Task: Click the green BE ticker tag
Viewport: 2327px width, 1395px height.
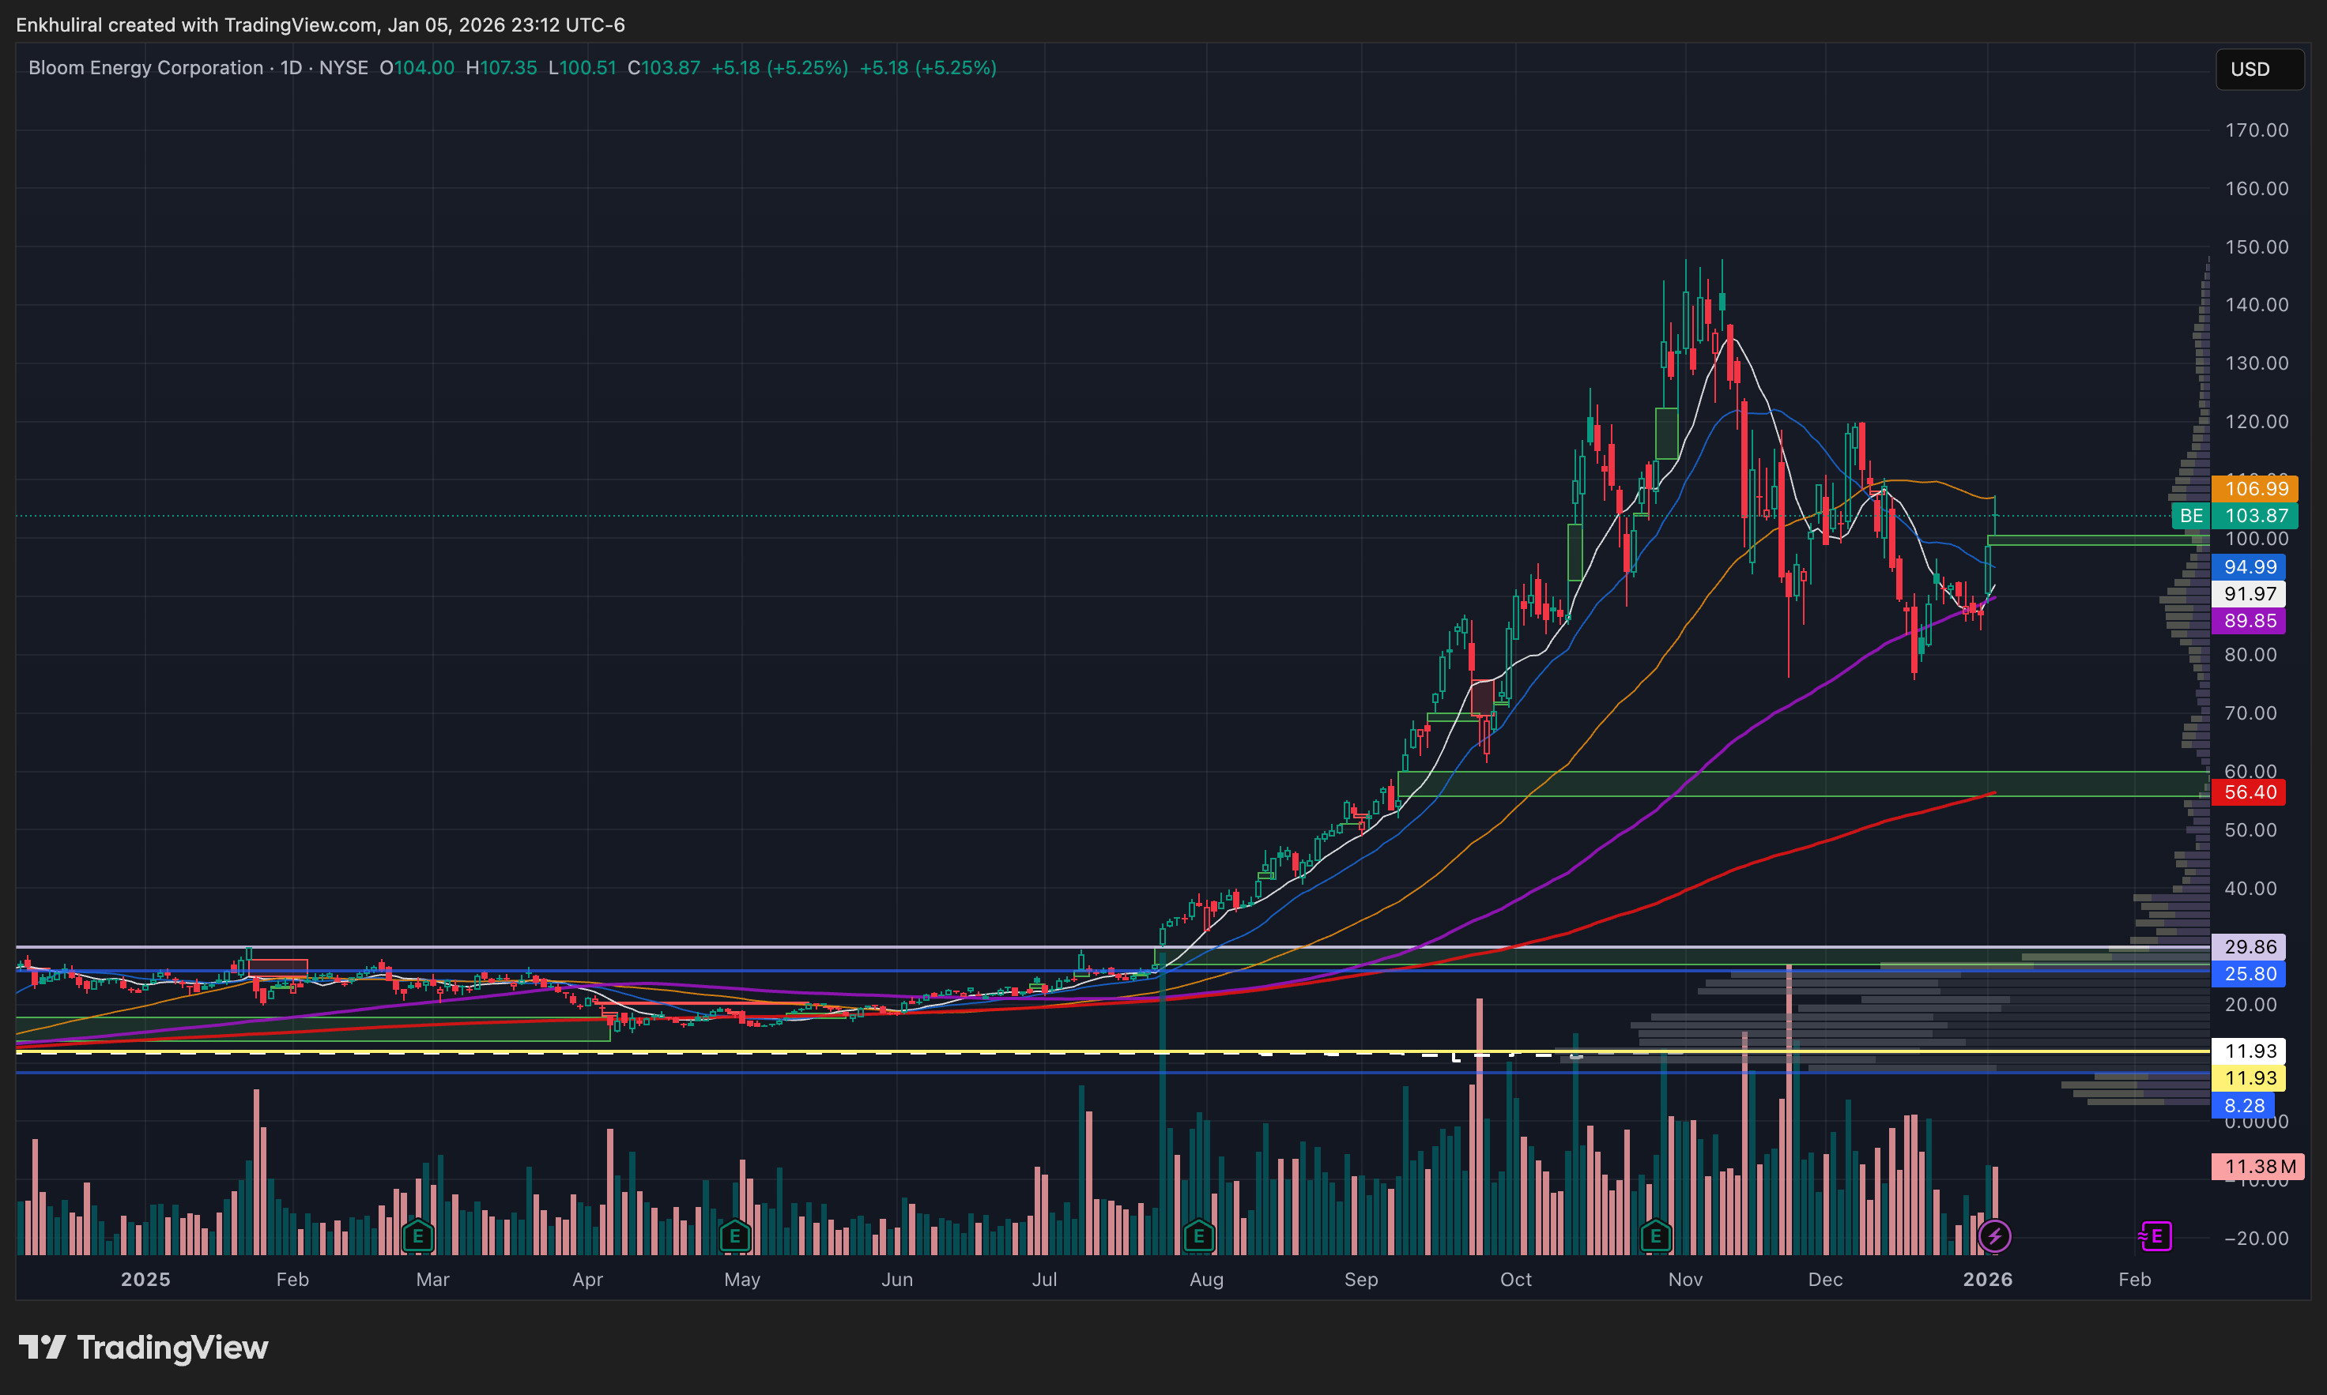Action: (2190, 515)
